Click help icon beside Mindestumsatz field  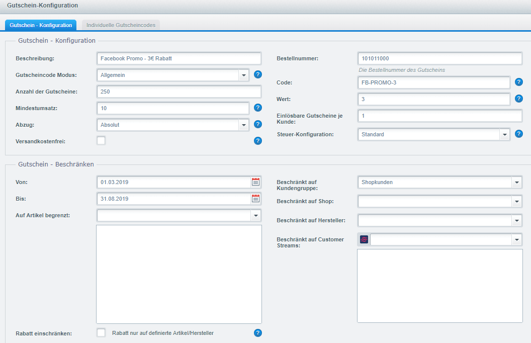point(258,108)
